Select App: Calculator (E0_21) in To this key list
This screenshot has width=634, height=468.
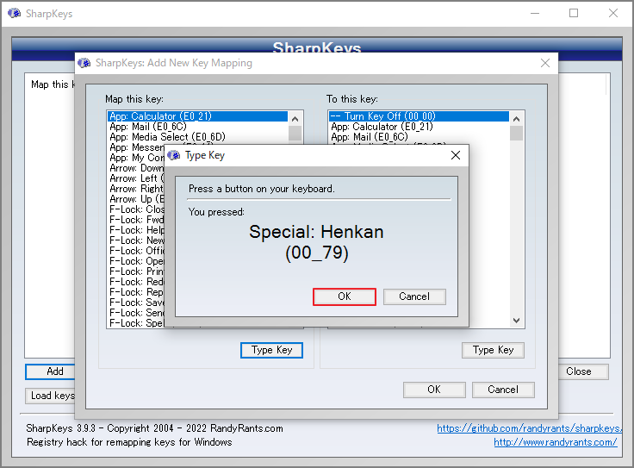419,127
